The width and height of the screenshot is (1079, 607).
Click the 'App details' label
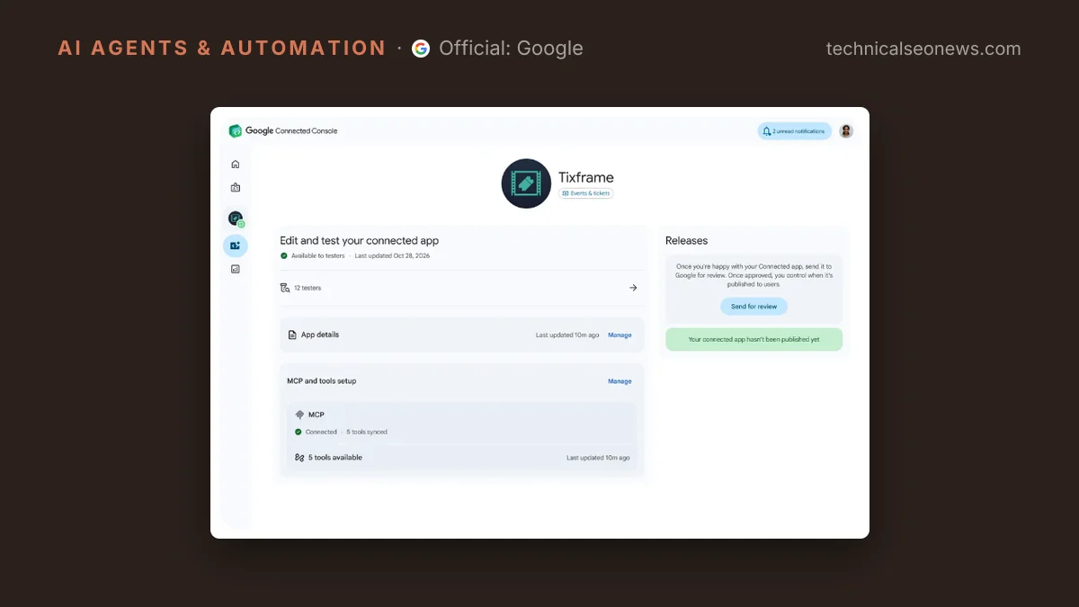click(320, 335)
